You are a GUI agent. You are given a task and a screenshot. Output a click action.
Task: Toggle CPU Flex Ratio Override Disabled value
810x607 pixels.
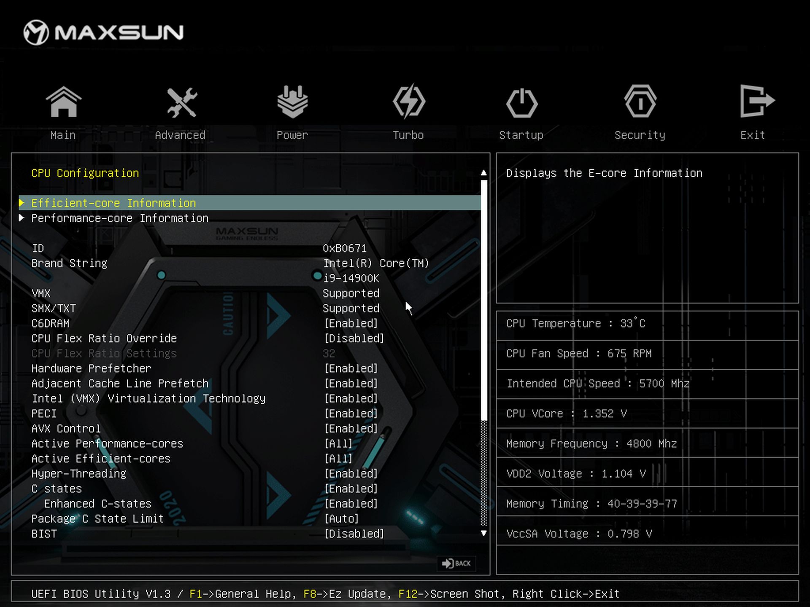[354, 338]
